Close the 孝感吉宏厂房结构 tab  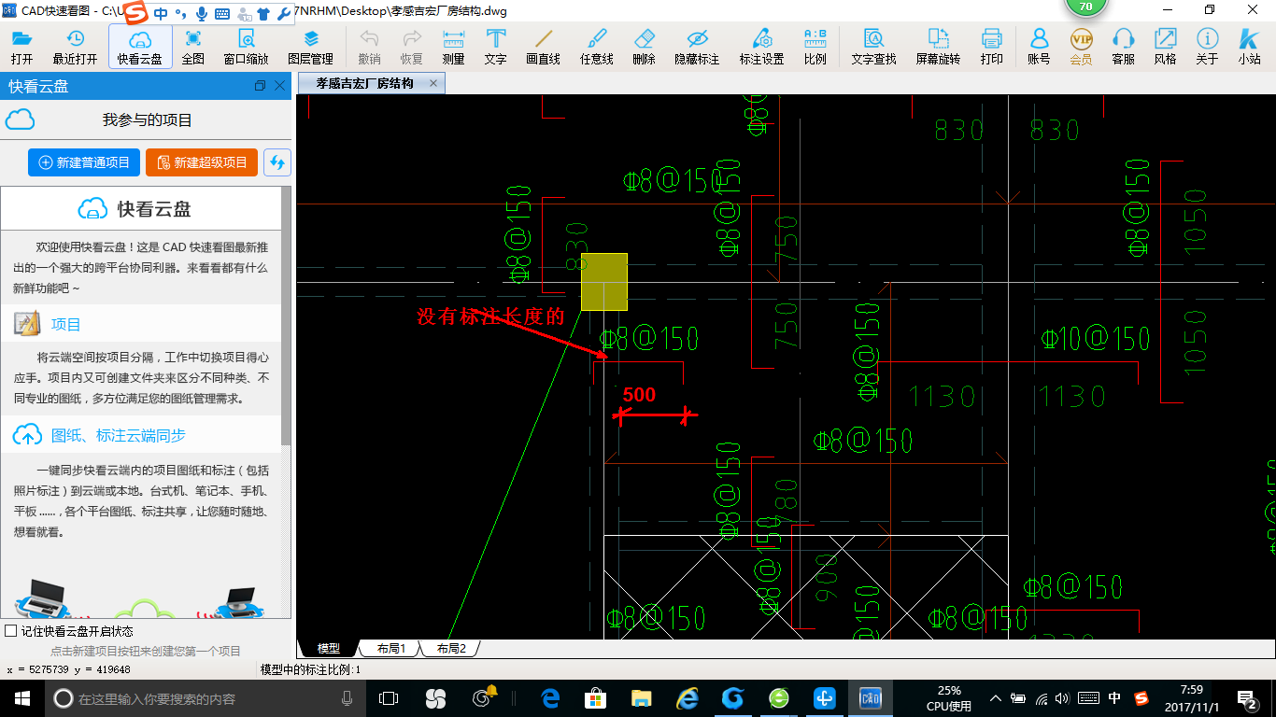(433, 83)
